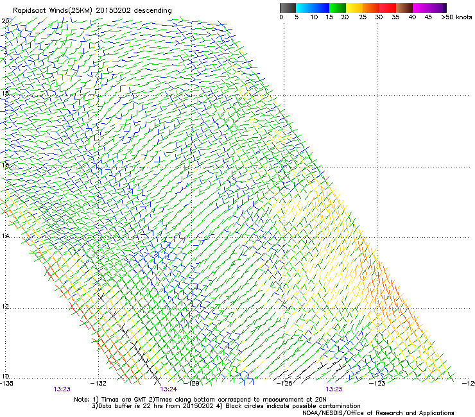Click the '-132' longitude axis label

point(98,384)
